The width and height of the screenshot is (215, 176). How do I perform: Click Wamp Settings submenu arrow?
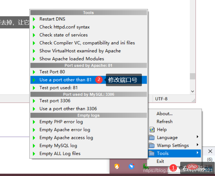[x=198, y=144]
